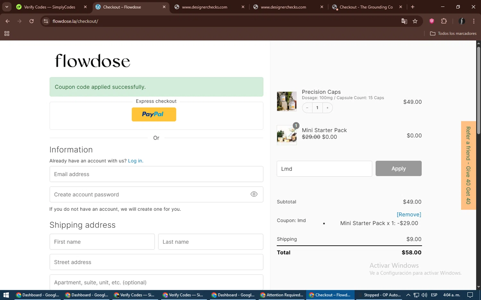Close the Checkout – Flowdose tab
Viewport: 481px width, 300px height.
pyautogui.click(x=164, y=7)
